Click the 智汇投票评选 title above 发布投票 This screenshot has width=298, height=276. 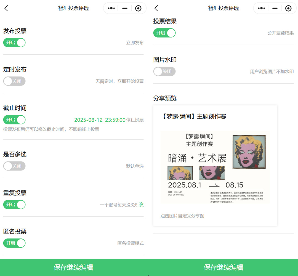tap(73, 8)
